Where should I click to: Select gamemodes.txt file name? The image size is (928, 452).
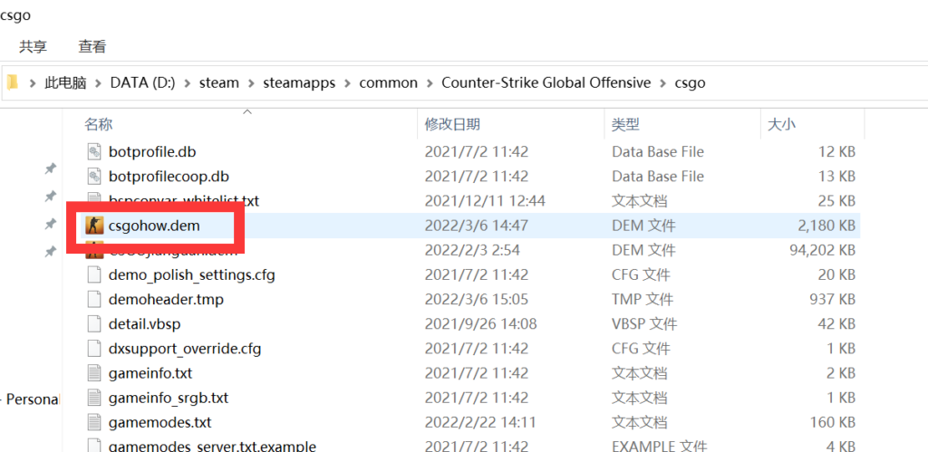159,422
